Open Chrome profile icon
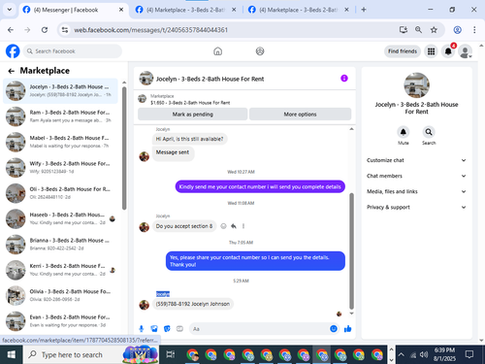485x364 pixels. pyautogui.click(x=457, y=30)
